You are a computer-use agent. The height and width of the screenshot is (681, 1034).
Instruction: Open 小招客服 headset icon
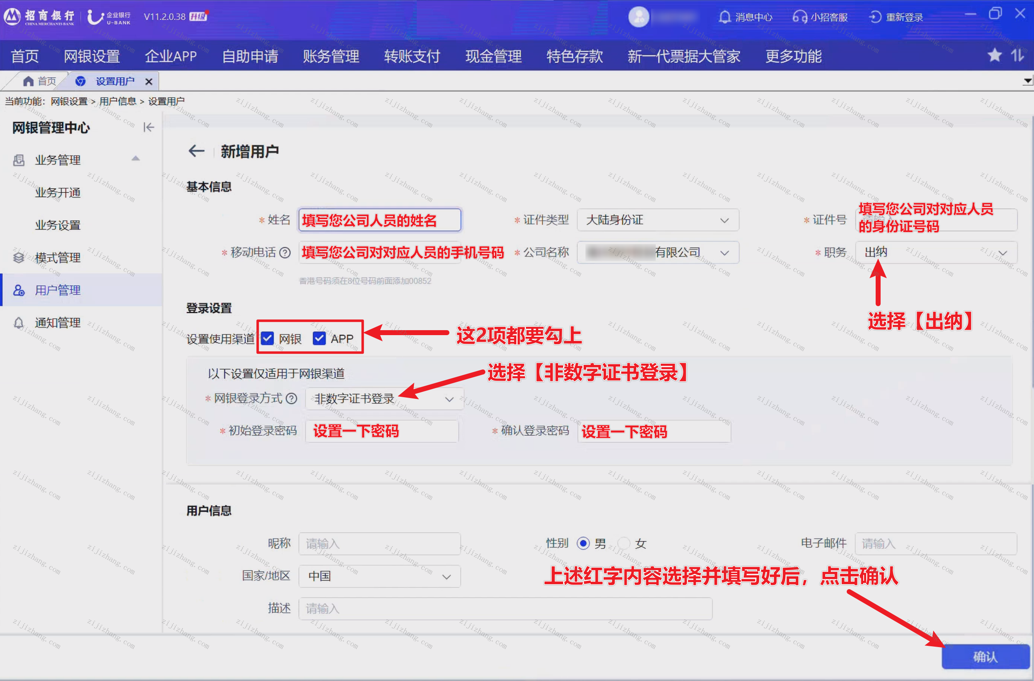pos(800,17)
